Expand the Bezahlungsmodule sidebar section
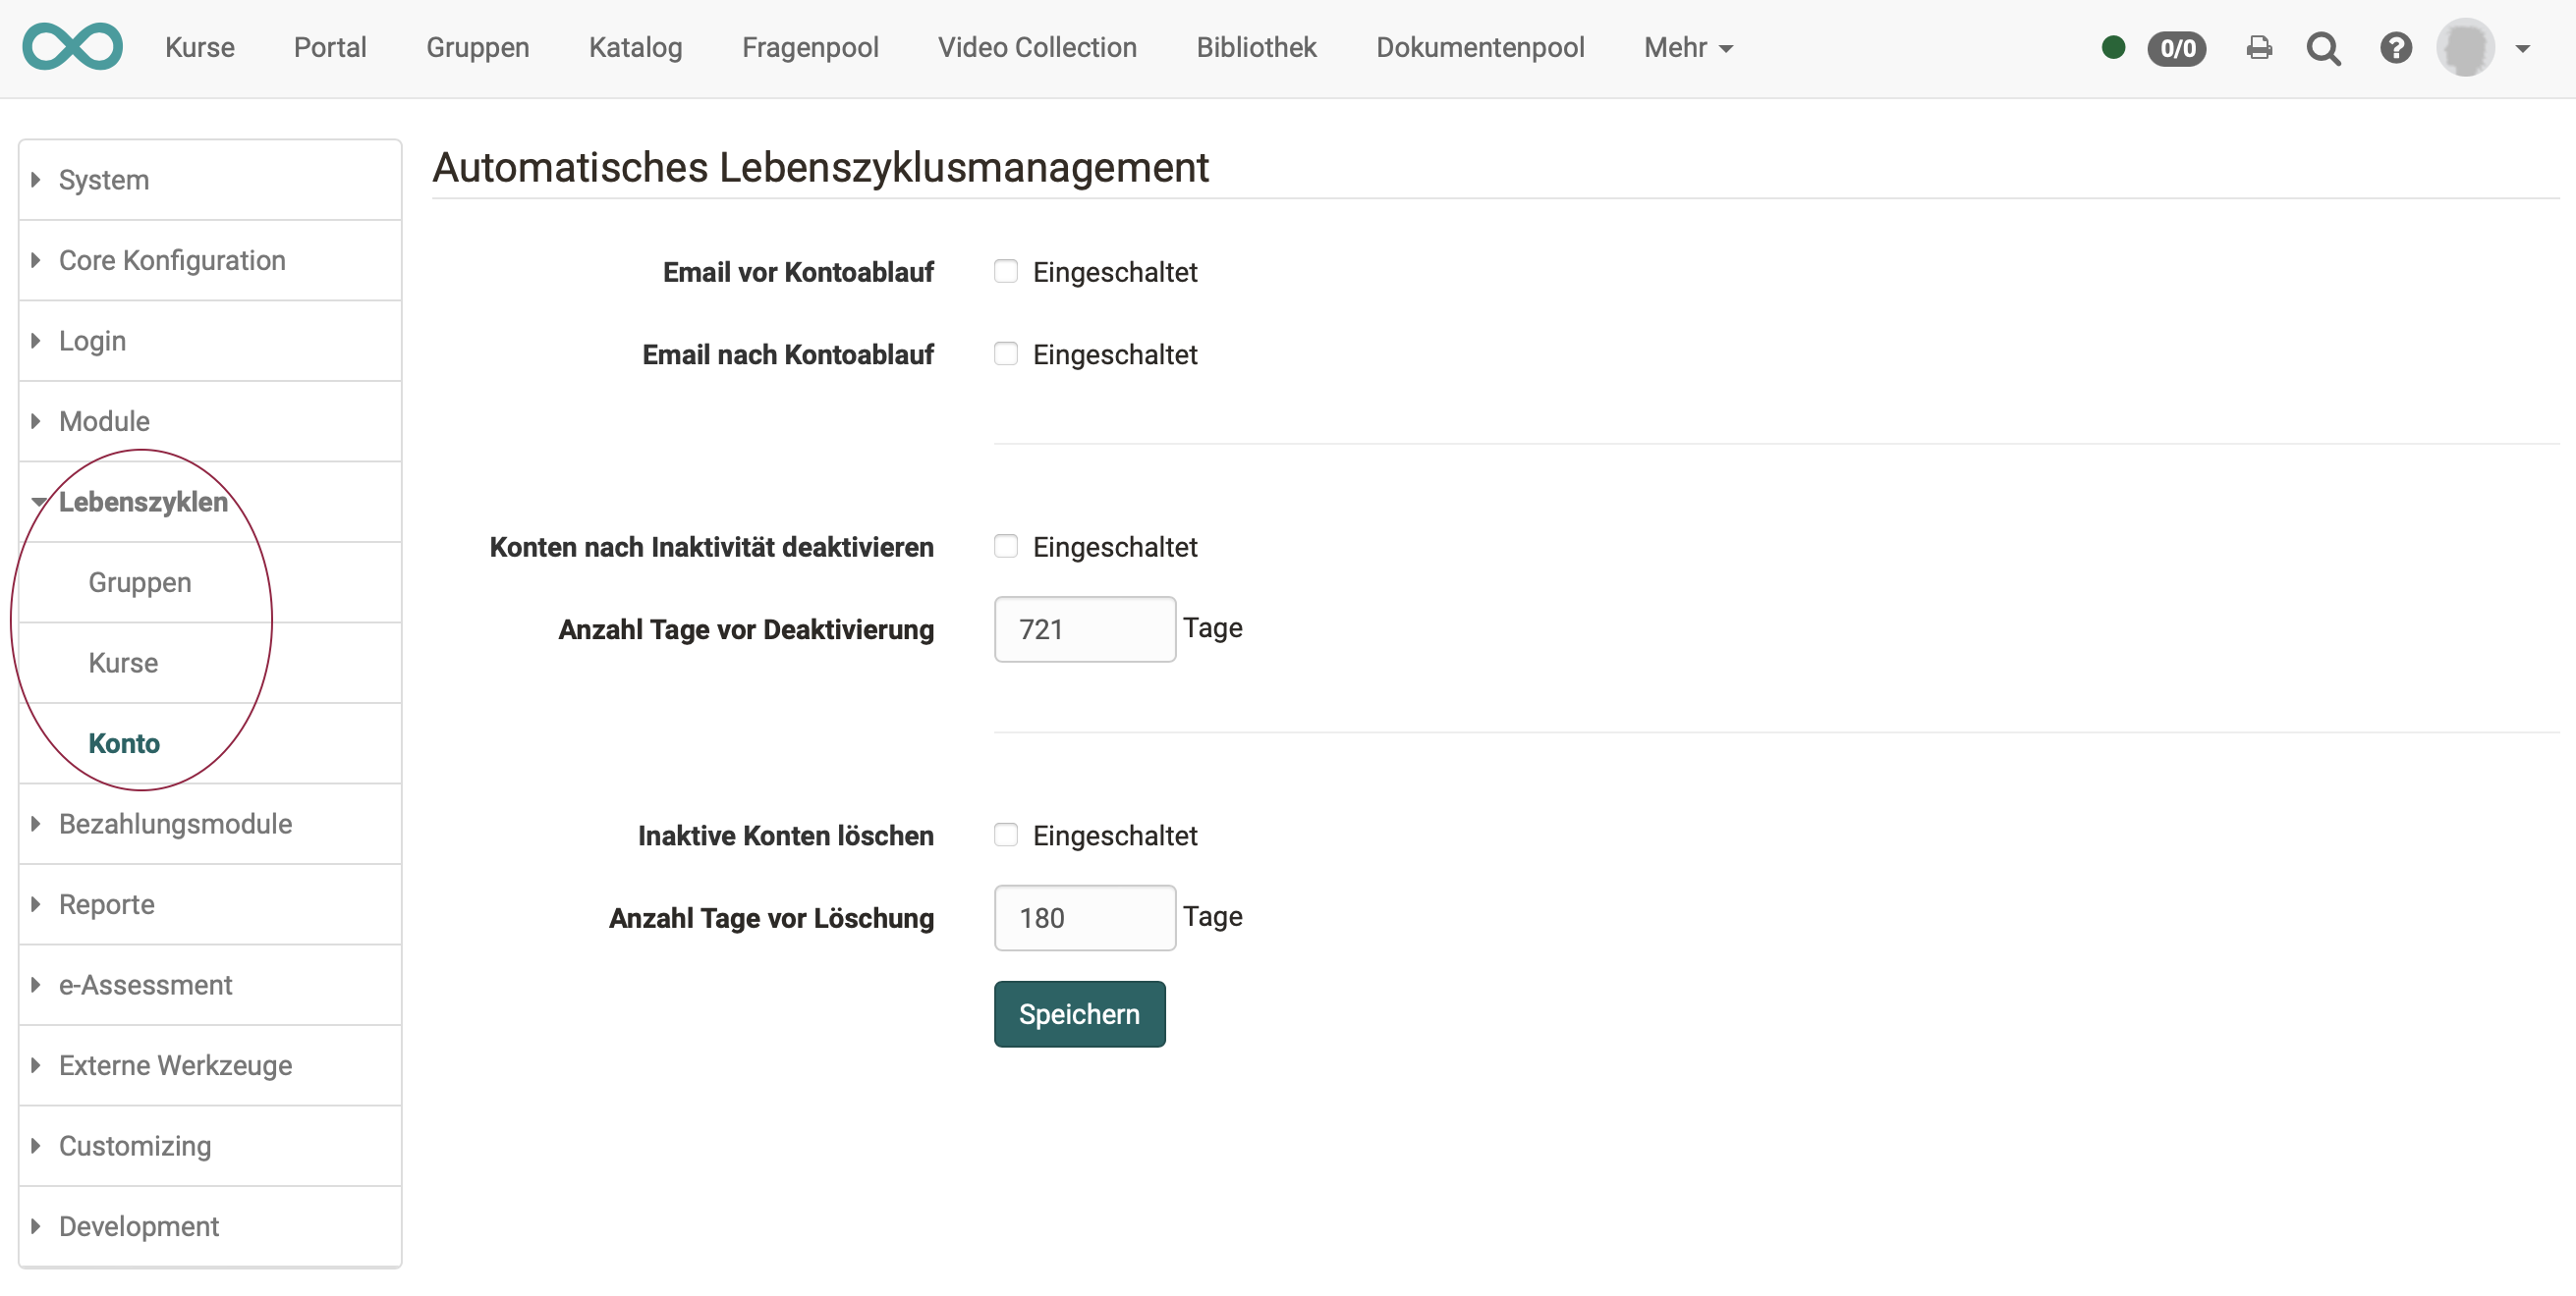Image resolution: width=2576 pixels, height=1296 pixels. [x=210, y=825]
